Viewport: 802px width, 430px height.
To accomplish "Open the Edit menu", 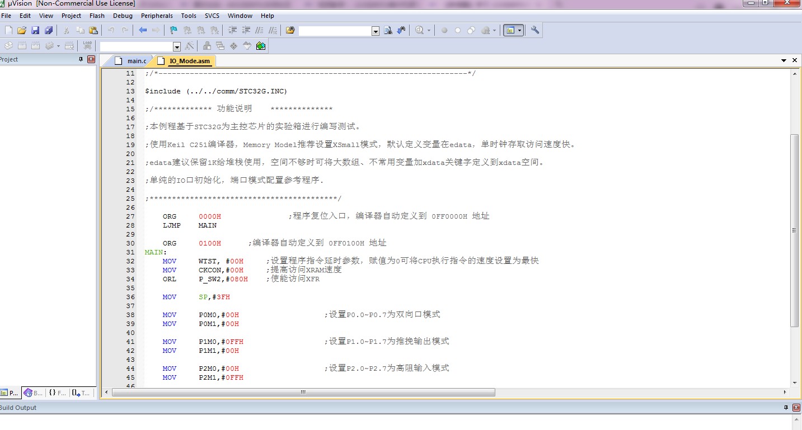I will point(25,16).
